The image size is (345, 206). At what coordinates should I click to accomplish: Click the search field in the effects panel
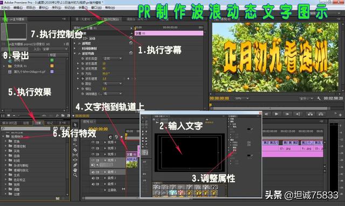(x=26, y=129)
